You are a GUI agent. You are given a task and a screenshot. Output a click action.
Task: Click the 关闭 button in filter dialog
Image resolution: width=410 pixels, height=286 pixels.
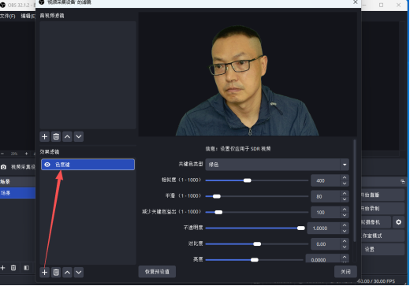345,272
